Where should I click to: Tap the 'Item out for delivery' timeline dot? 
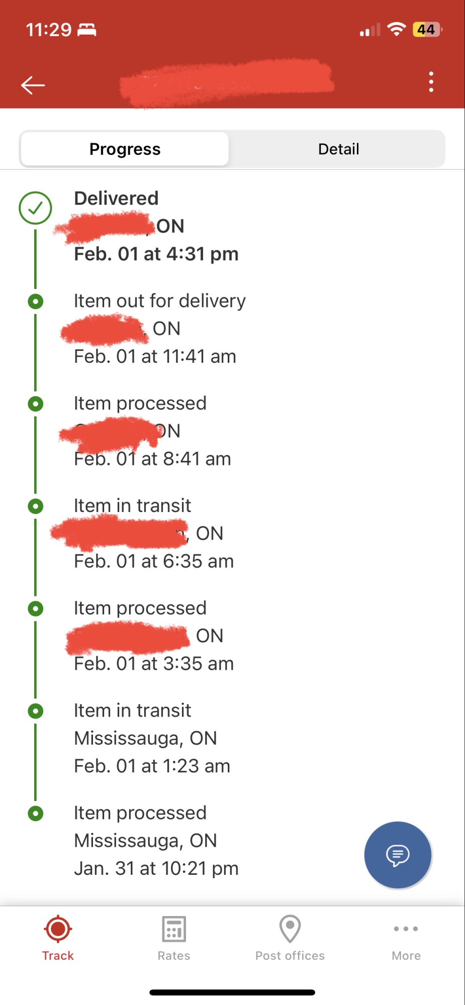(35, 301)
